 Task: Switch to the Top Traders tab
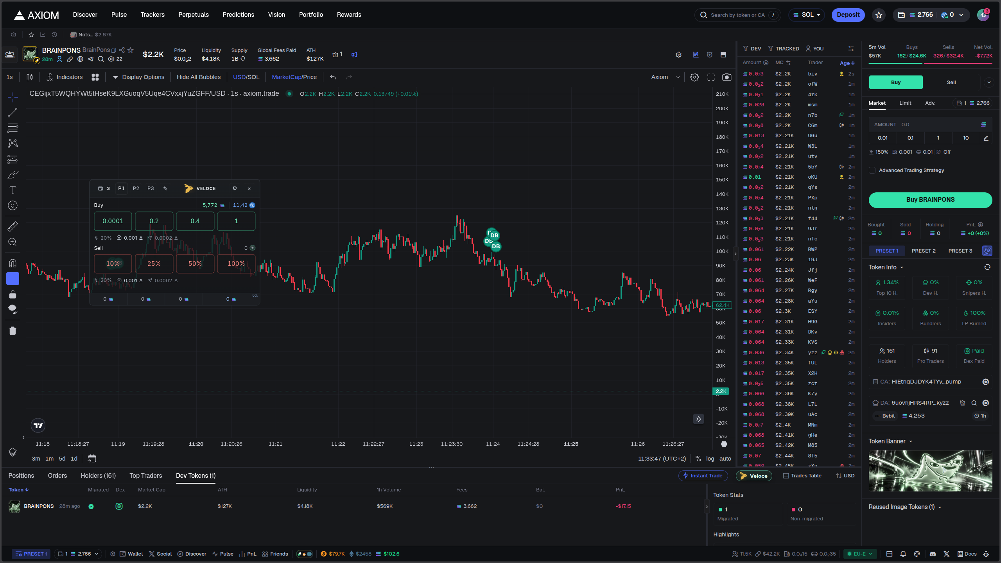(146, 475)
